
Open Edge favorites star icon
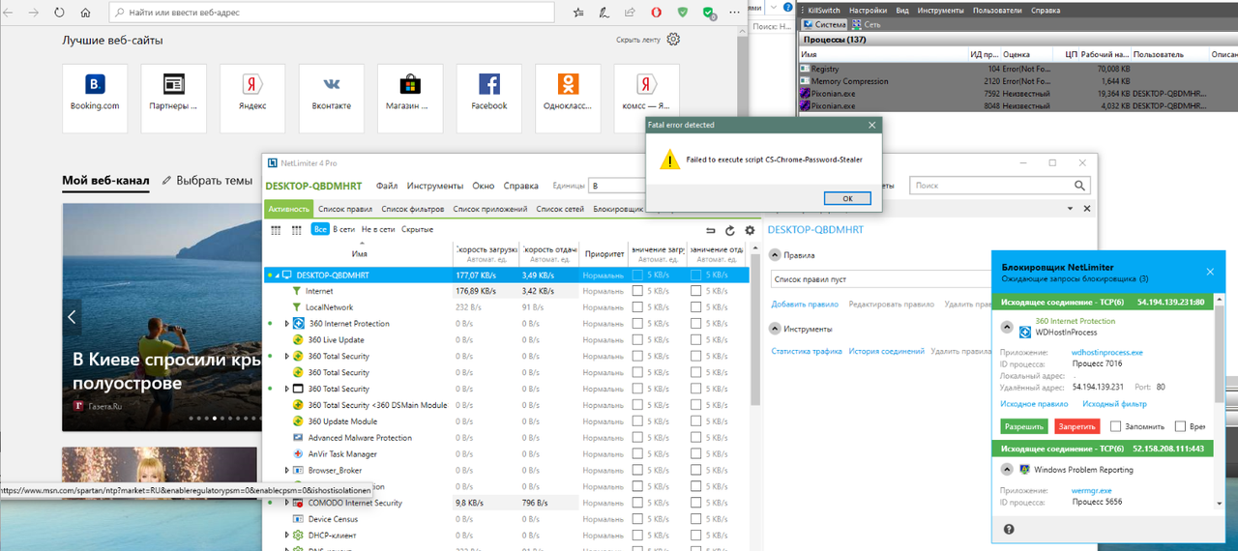[577, 13]
